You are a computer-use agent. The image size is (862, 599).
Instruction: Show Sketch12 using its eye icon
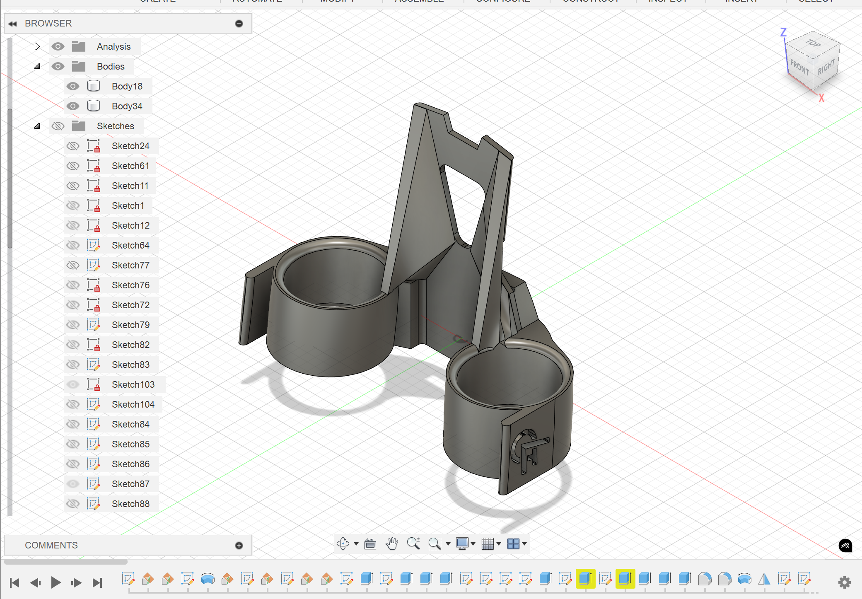point(73,225)
